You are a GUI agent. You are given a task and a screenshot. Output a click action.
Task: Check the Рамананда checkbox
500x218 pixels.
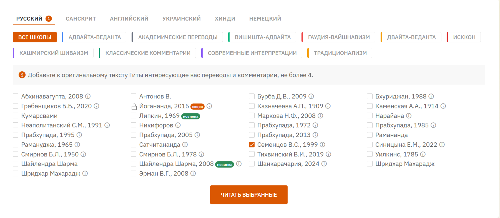pyautogui.click(x=370, y=135)
